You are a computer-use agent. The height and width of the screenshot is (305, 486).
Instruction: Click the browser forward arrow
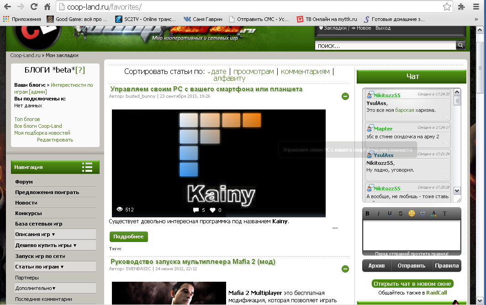coord(21,6)
